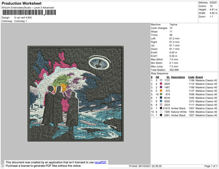Click the Machine value Tajima
The image size is (219, 169).
tap(173, 24)
